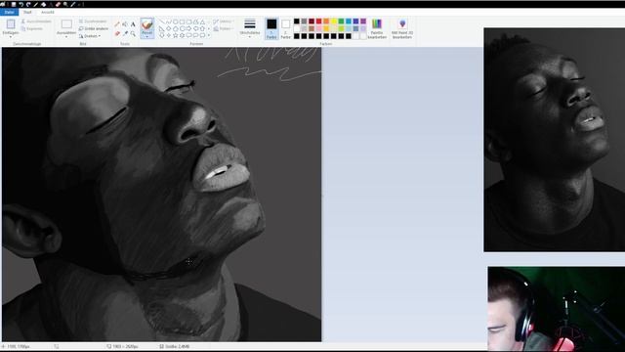
Task: Click the Auswählen selection rectangle icon
Action: 66,23
